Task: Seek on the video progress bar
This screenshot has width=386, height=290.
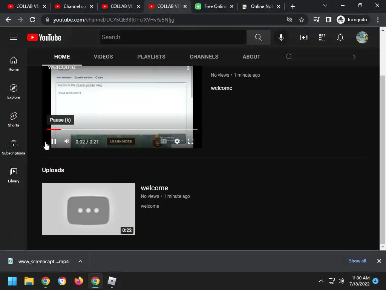Action: point(122,129)
